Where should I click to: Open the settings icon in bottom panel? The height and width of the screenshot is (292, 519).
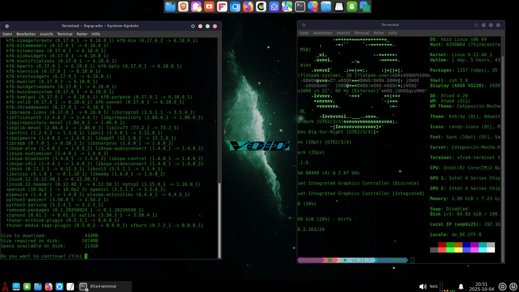tap(16, 286)
